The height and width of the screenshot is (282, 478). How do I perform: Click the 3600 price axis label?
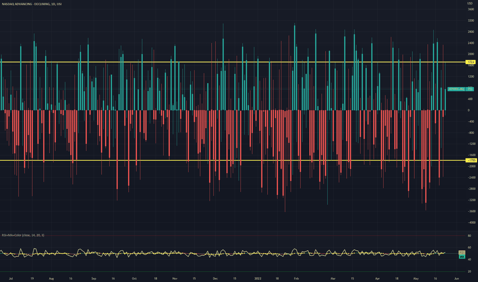(x=471, y=9)
